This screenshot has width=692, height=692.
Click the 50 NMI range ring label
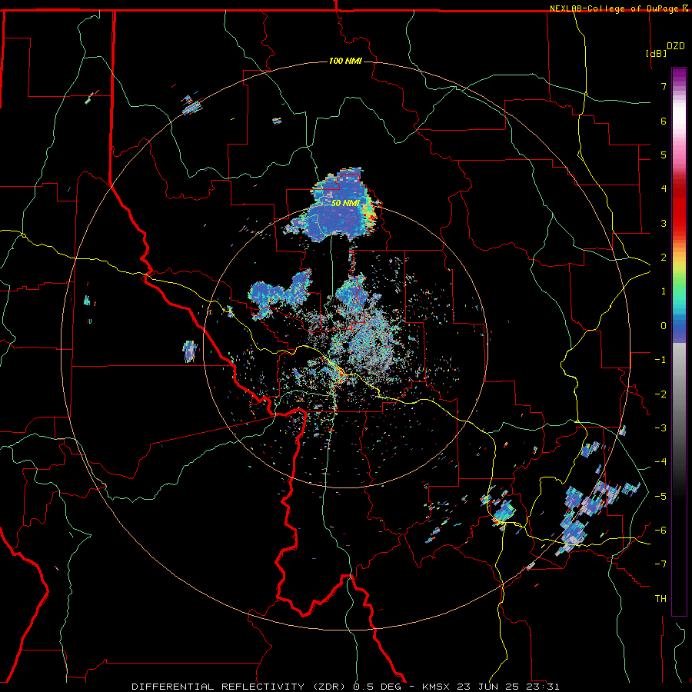tap(345, 204)
